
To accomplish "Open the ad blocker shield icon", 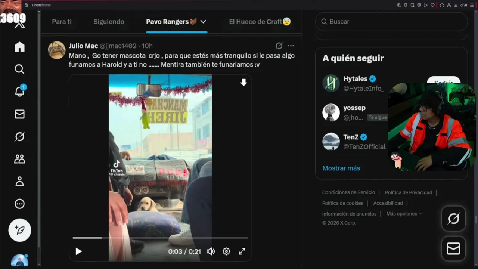I will 419,5.
